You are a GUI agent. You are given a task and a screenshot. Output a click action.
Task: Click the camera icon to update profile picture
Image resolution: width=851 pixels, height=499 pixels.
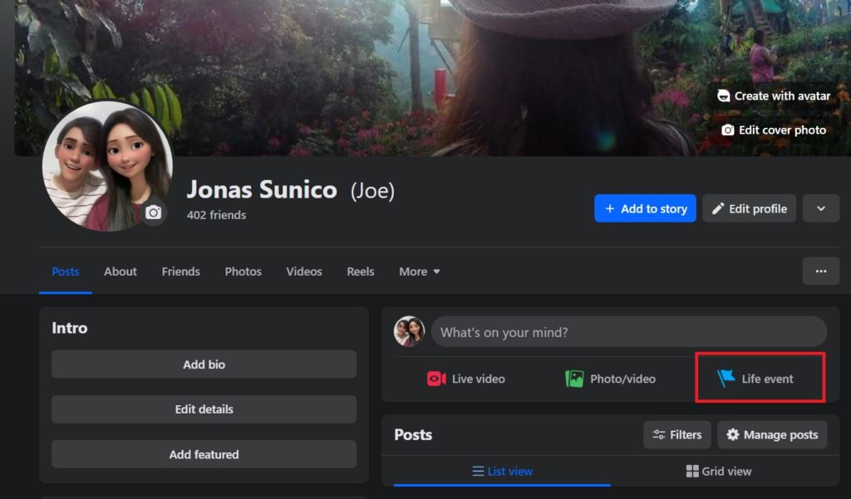[x=154, y=213]
